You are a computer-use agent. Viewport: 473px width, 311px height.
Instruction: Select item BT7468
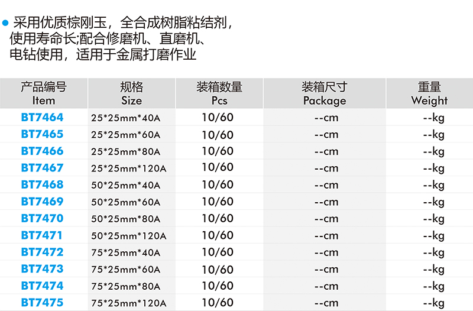[x=42, y=184]
